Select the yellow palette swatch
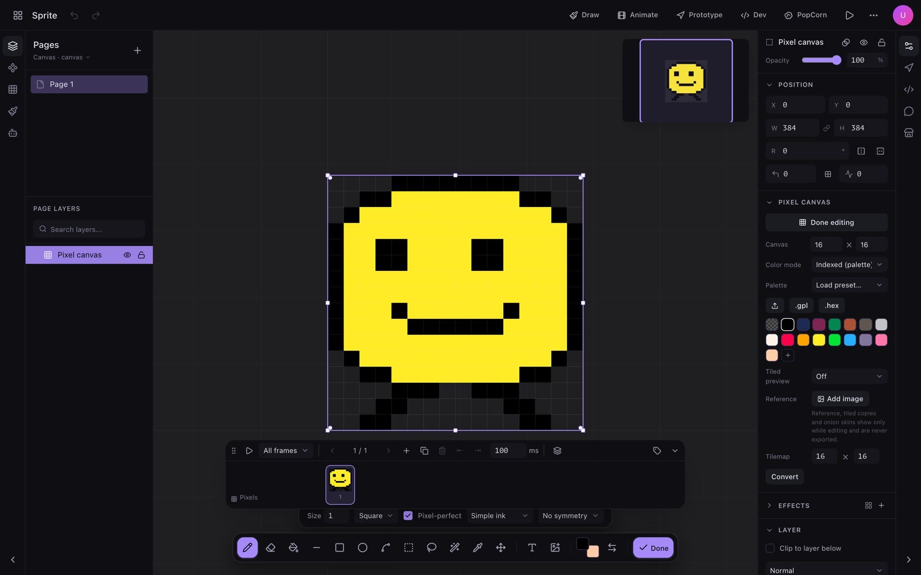Image resolution: width=921 pixels, height=575 pixels. 819,340
